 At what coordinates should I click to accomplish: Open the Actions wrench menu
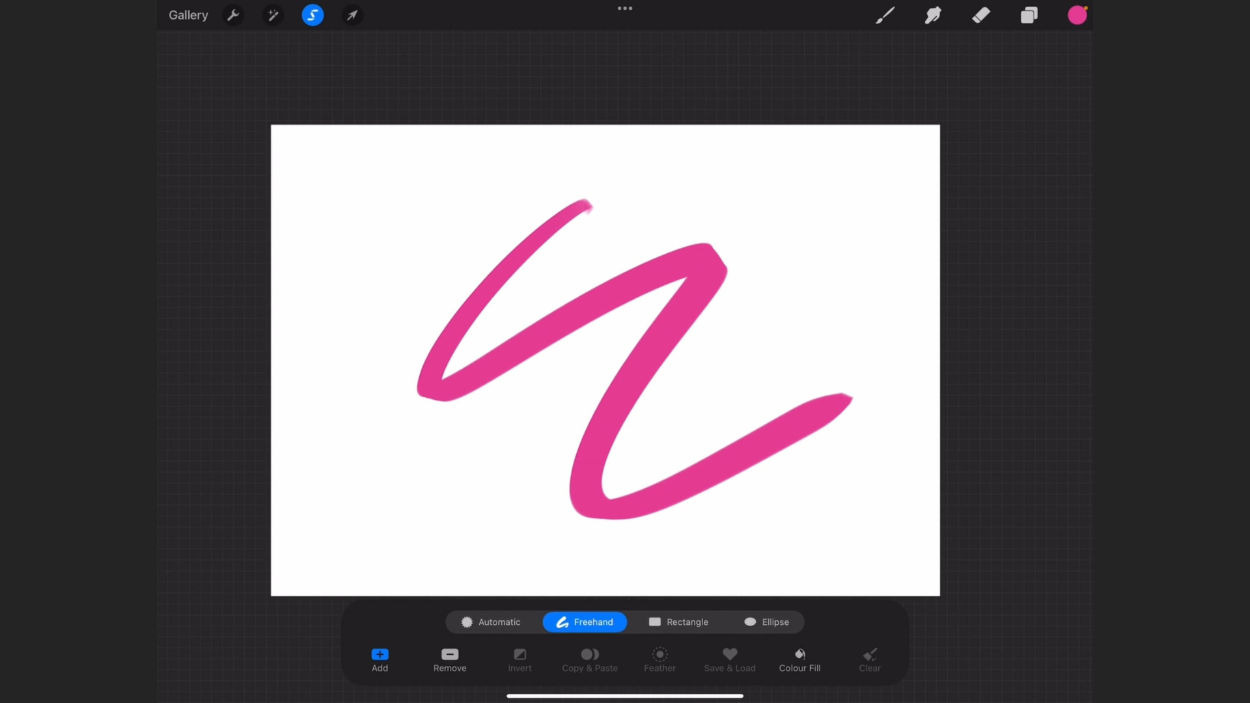[233, 15]
